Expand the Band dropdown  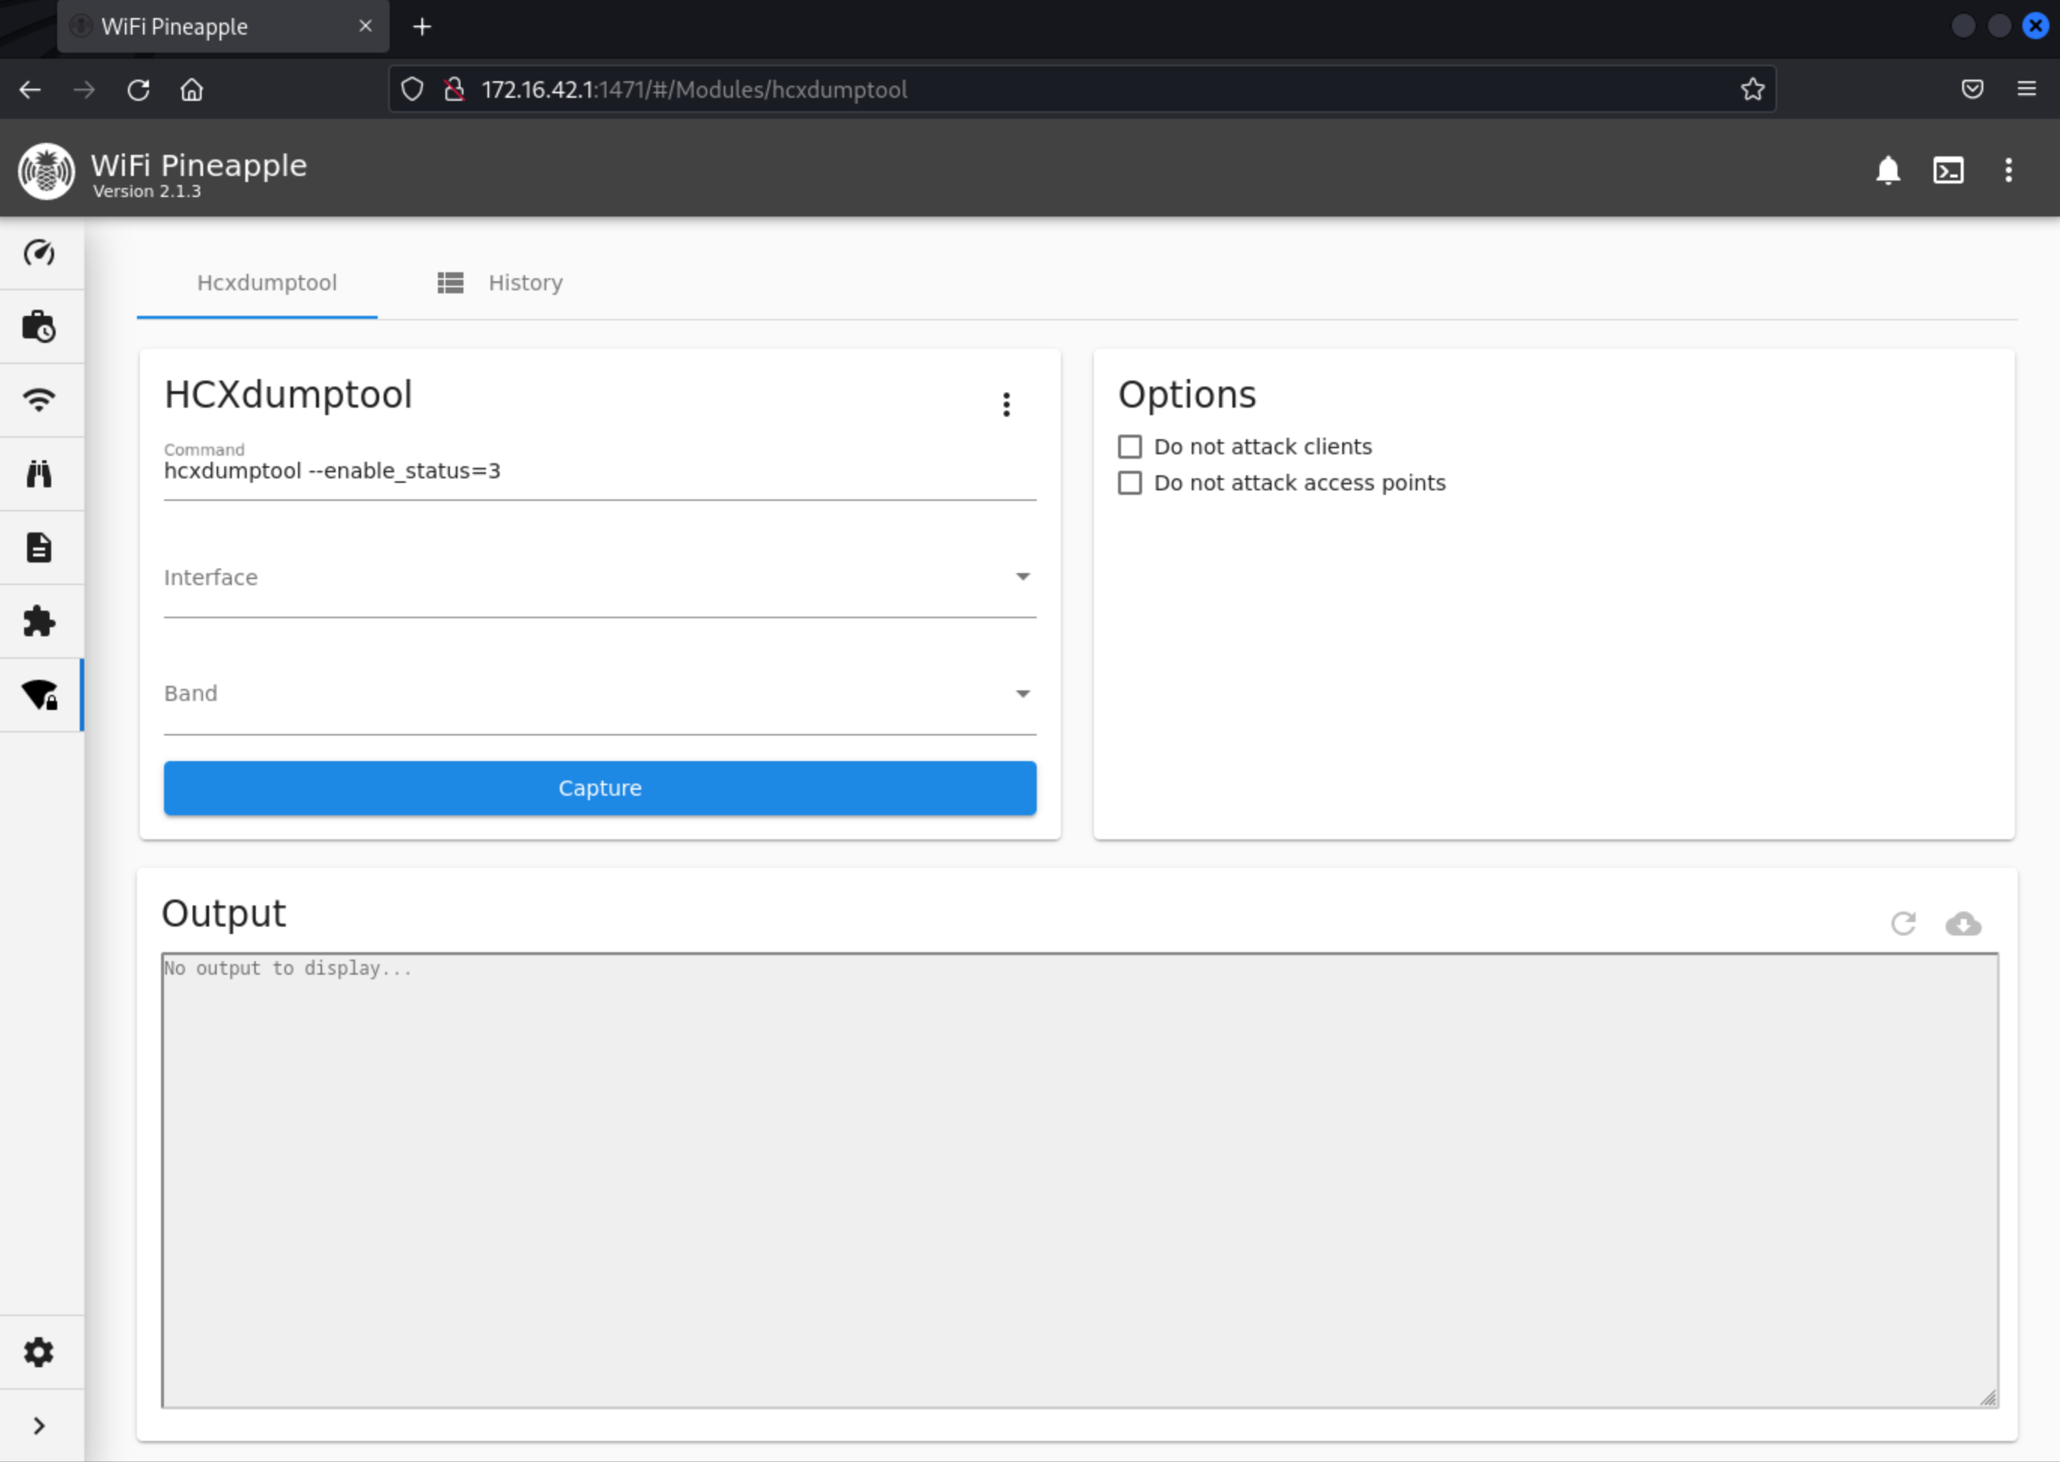click(600, 693)
